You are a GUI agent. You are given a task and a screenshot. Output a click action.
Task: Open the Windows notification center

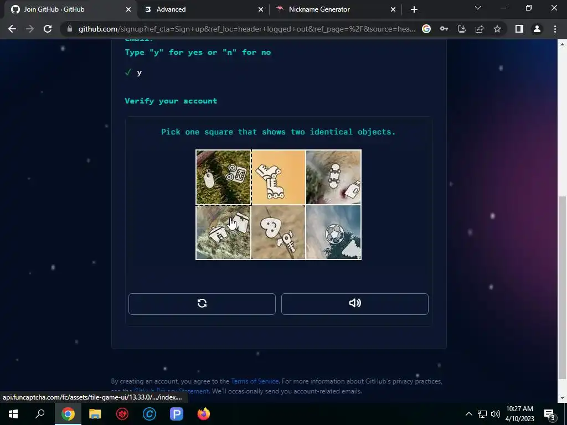[549, 414]
